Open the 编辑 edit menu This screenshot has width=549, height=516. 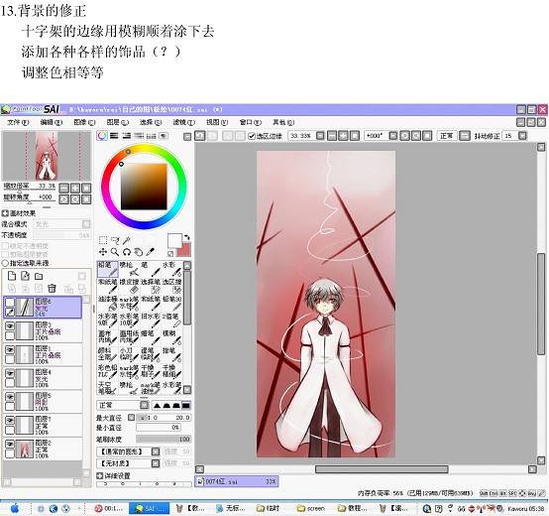point(52,122)
